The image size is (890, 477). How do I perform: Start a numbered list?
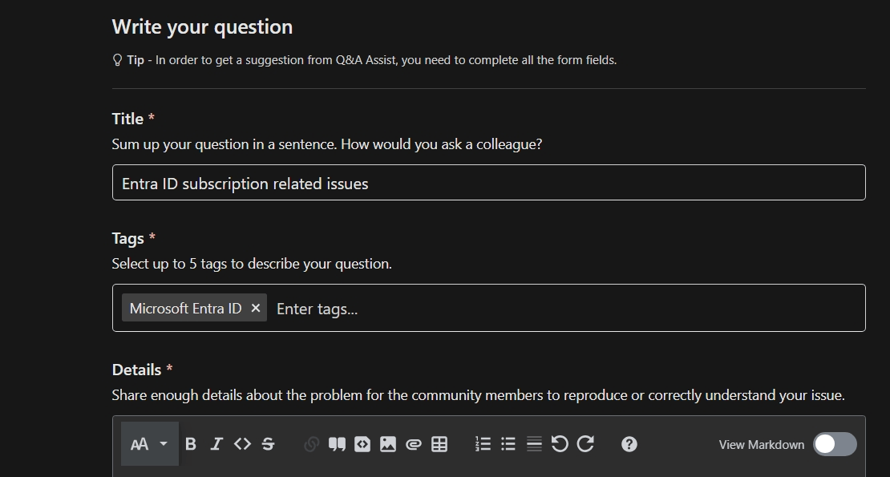[x=483, y=444]
